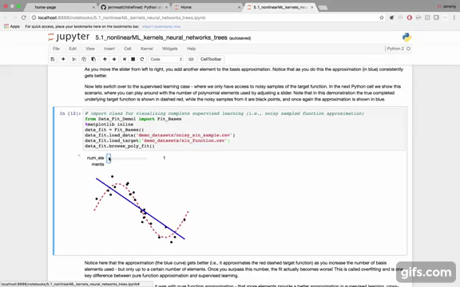
Task: Bookmark this page with the star icon
Action: [x=382, y=18]
